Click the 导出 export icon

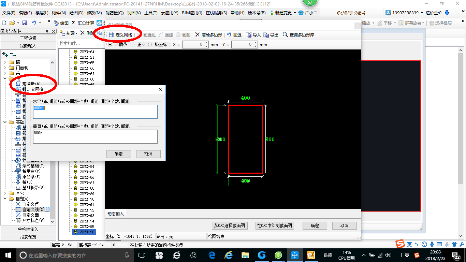271,35
